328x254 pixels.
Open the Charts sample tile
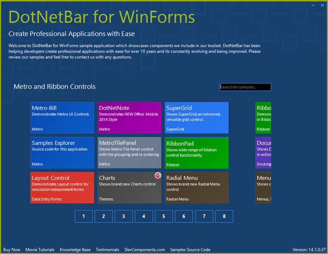(129, 188)
